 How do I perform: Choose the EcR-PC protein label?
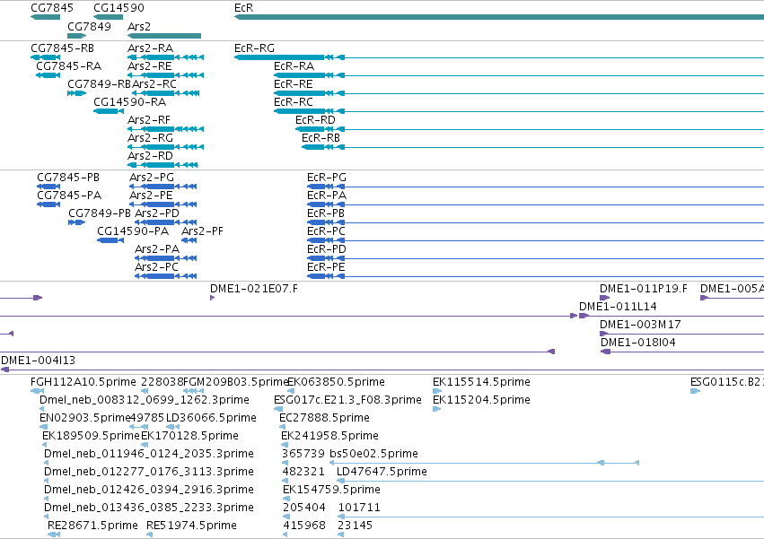click(326, 231)
